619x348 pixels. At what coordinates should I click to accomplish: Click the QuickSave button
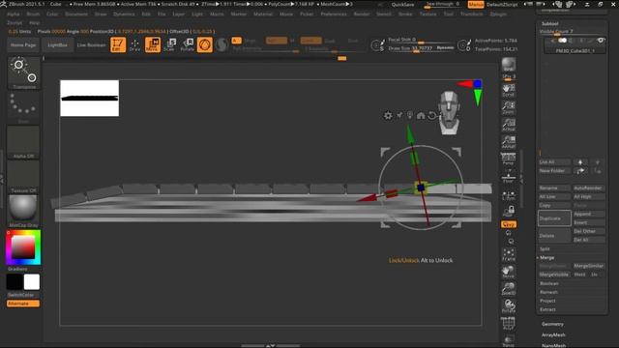coord(402,4)
